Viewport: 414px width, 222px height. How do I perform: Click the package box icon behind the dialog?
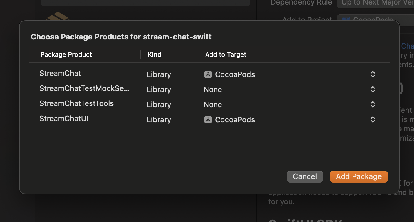click(58, 16)
